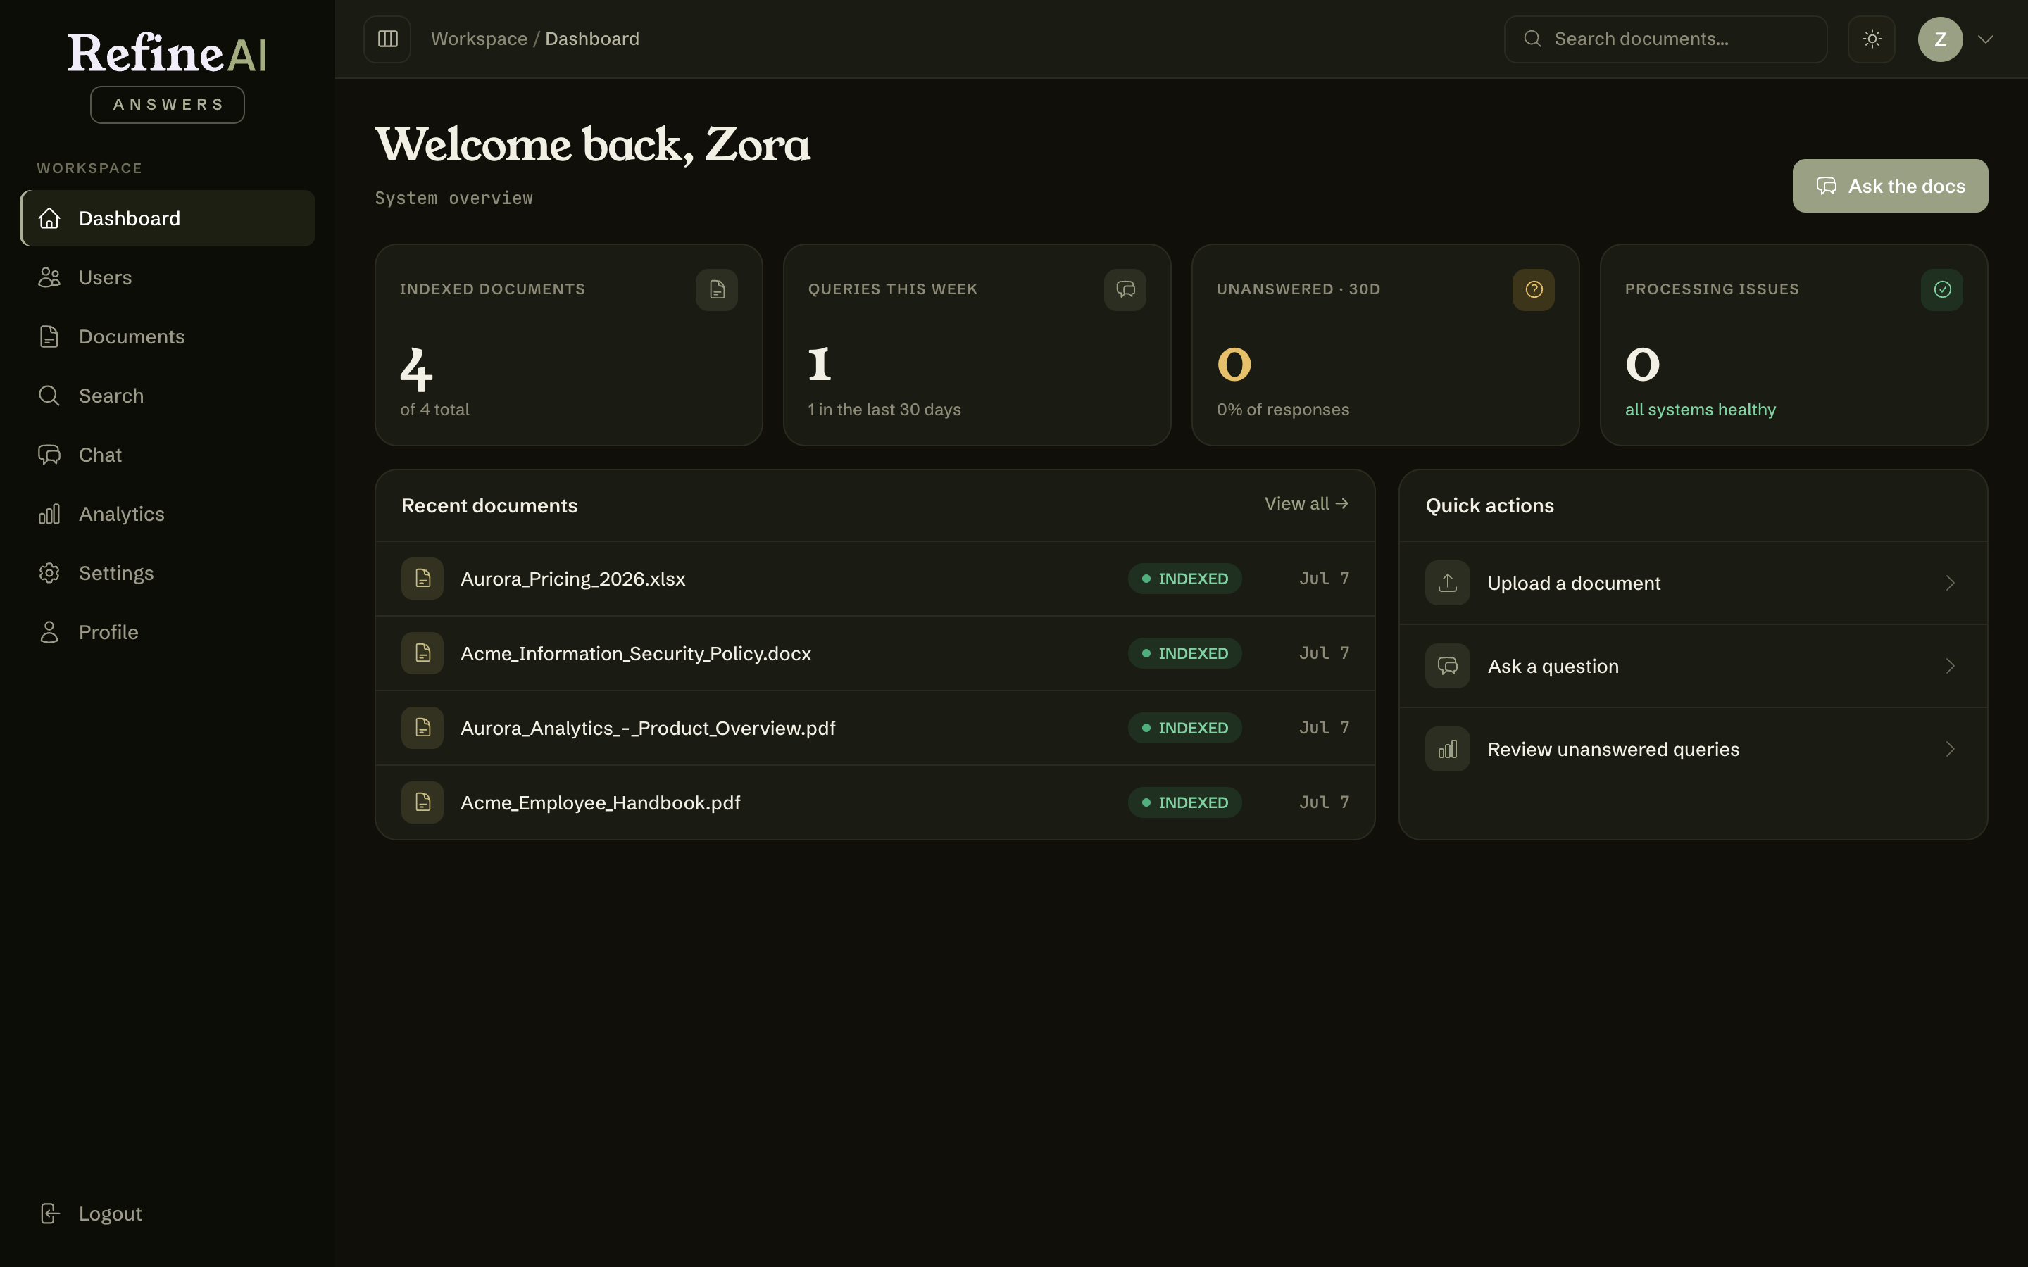Click View all recent documents link
The width and height of the screenshot is (2028, 1267).
tap(1306, 503)
